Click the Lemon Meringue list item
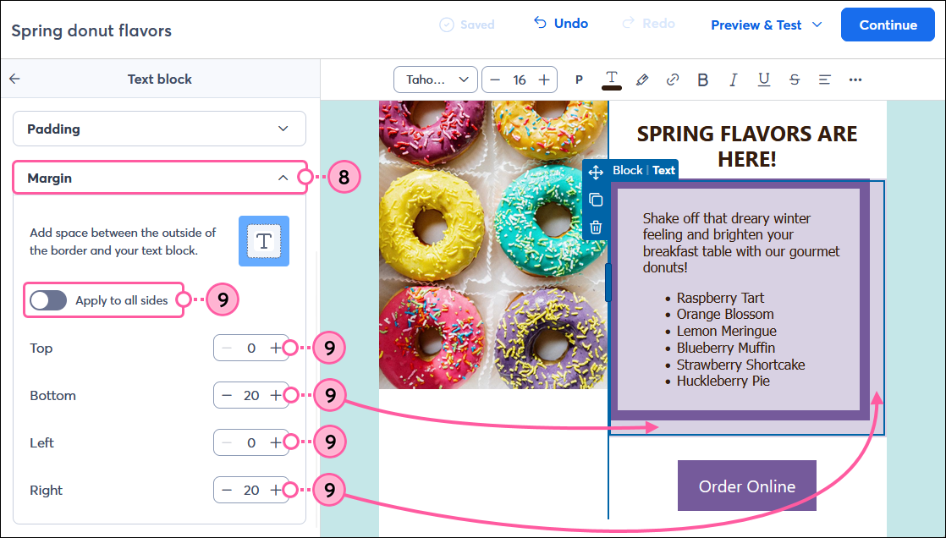This screenshot has height=538, width=946. pyautogui.click(x=726, y=331)
